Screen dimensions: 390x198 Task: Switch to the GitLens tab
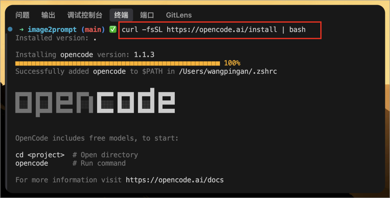point(179,15)
